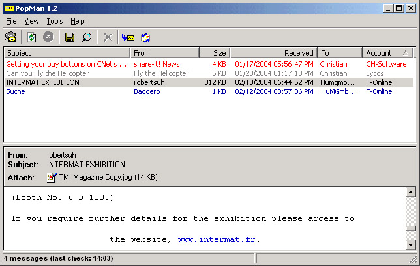Delete message with X icon

[x=108, y=37]
